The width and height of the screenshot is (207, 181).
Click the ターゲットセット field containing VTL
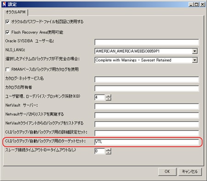(147, 142)
